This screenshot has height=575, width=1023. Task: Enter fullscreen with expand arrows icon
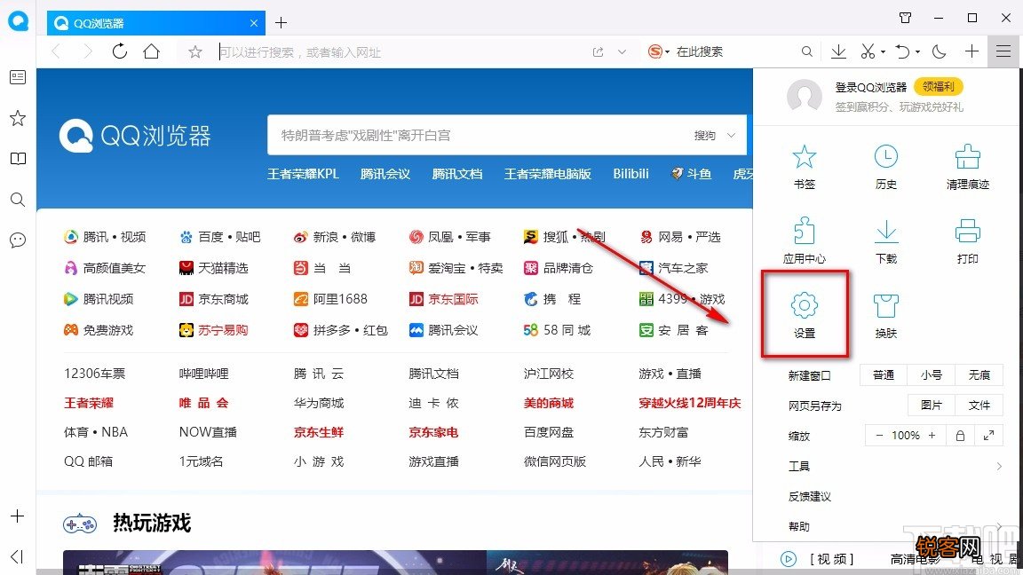coord(988,436)
